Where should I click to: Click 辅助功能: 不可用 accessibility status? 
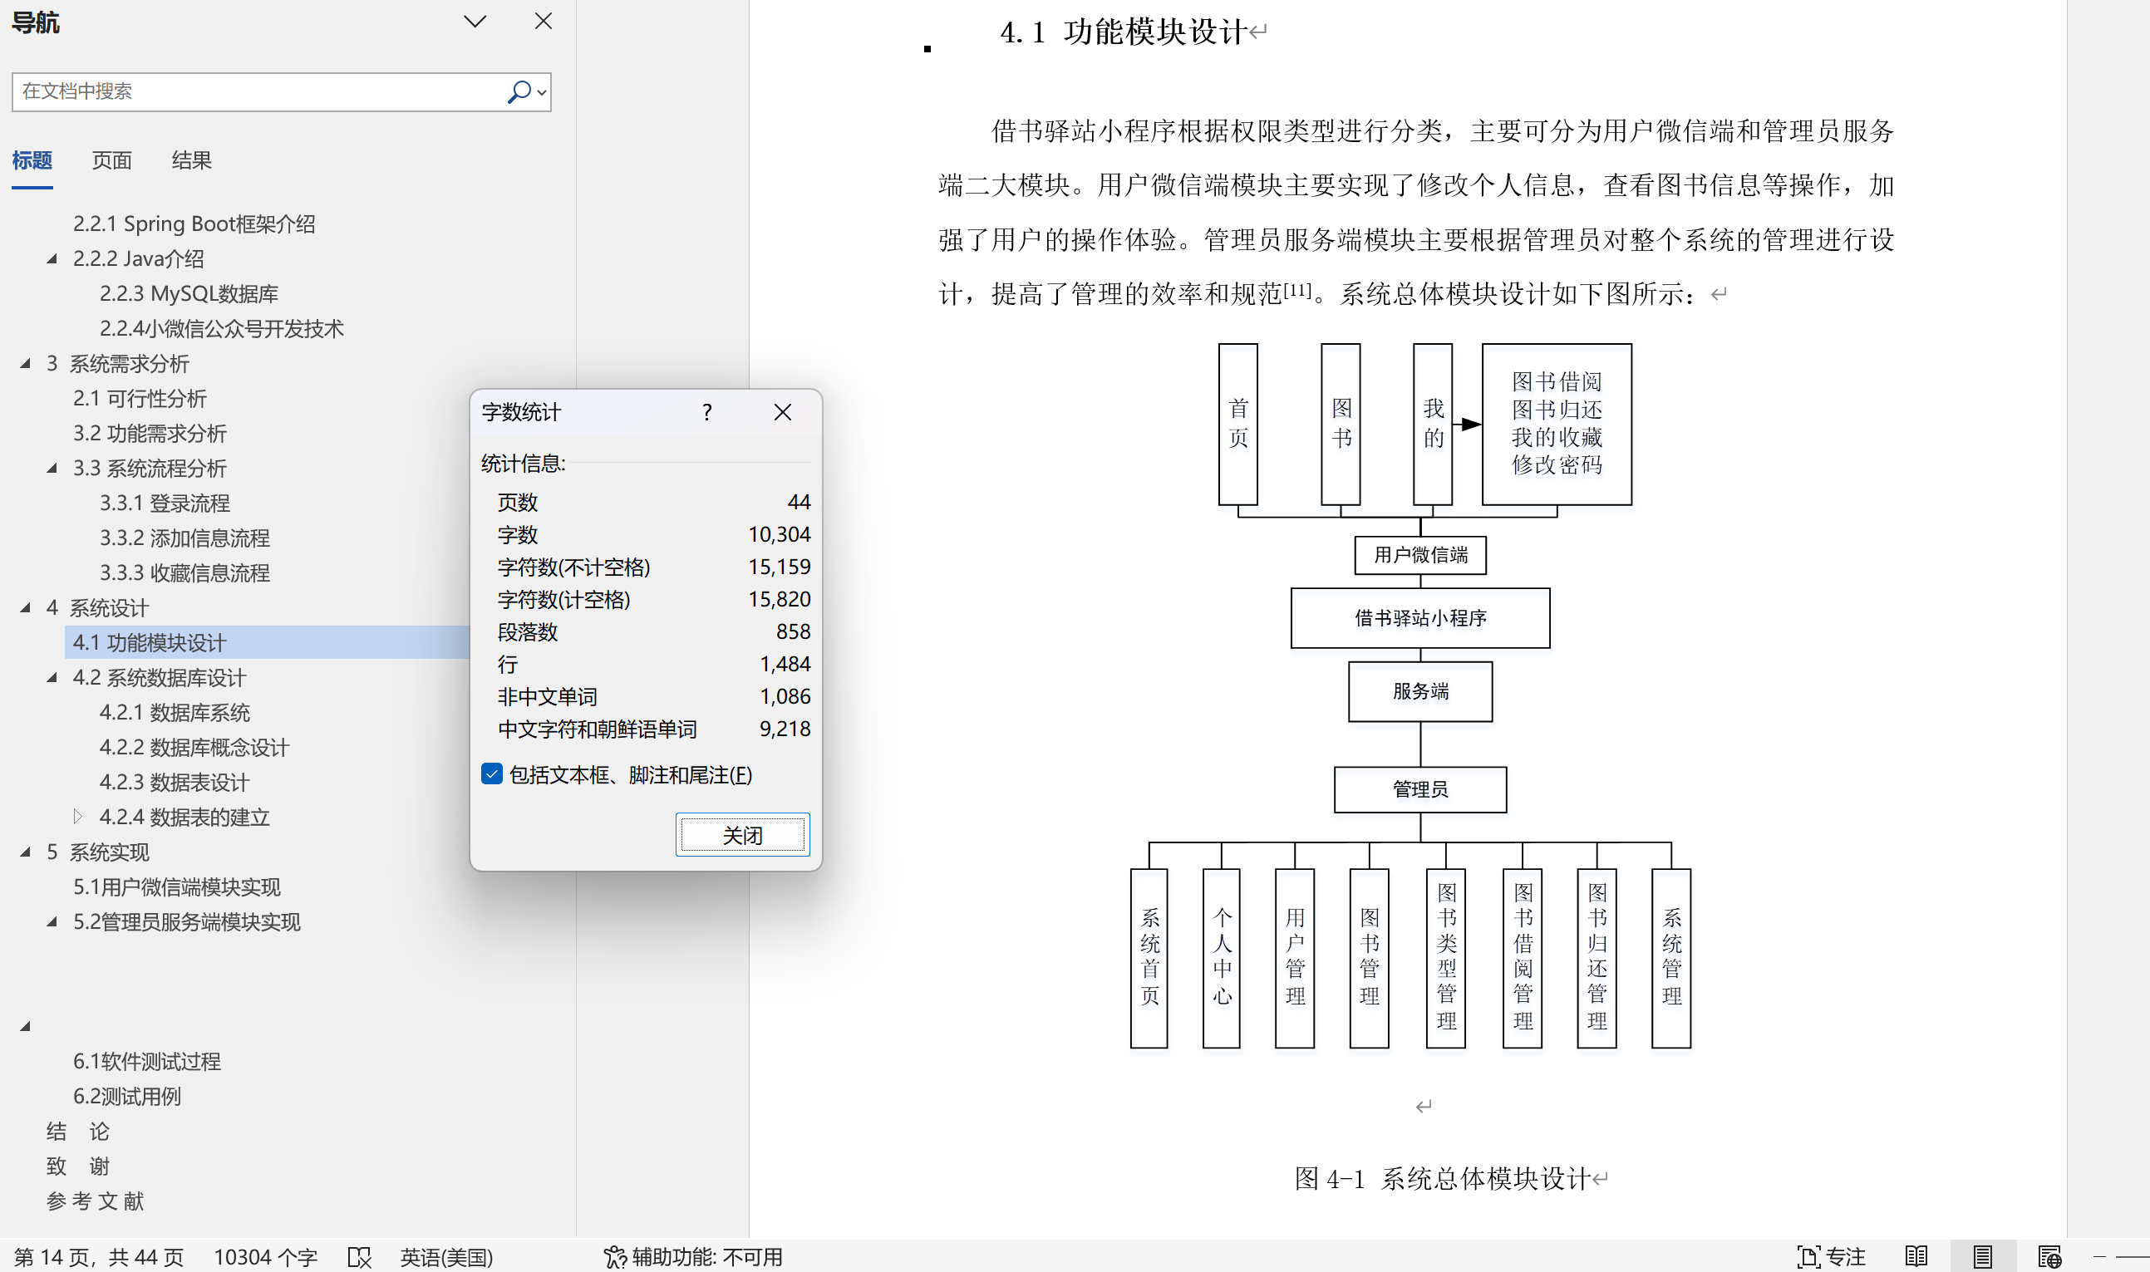point(692,1257)
